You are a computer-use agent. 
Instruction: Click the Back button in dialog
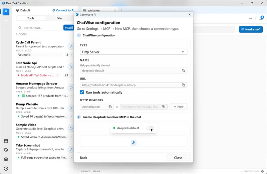(x=83, y=158)
